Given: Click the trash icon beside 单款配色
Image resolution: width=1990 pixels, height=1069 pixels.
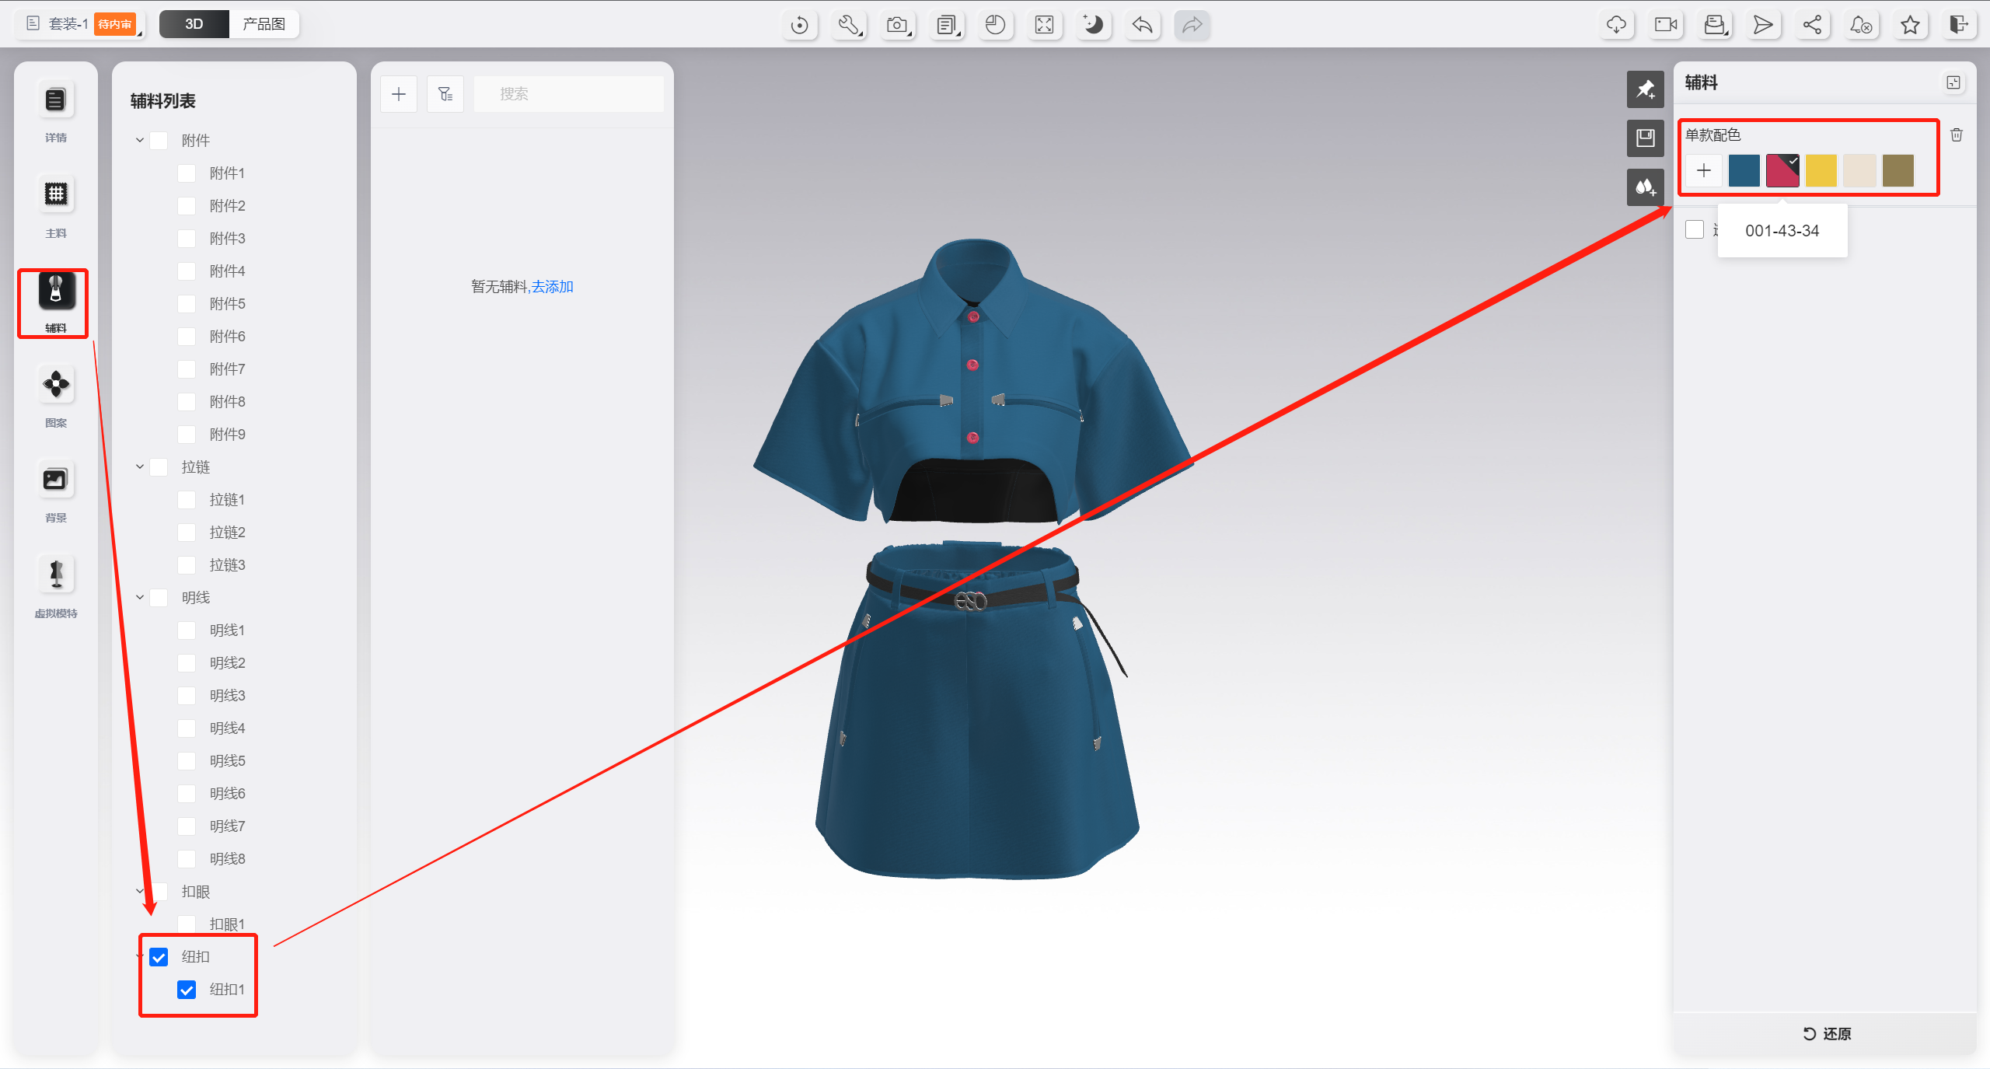Looking at the screenshot, I should point(1957,135).
